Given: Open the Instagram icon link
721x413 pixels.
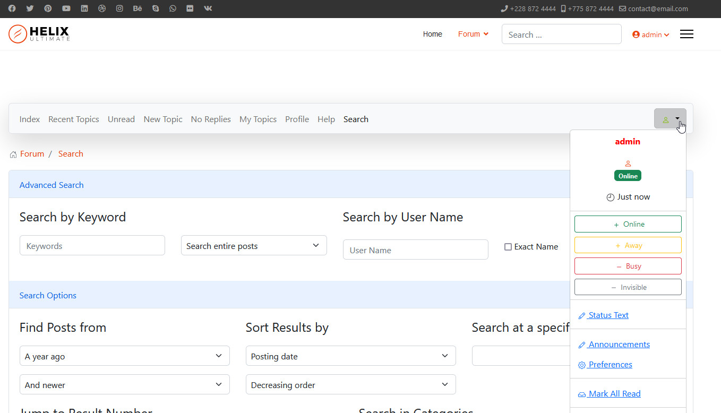Looking at the screenshot, I should pos(119,8).
